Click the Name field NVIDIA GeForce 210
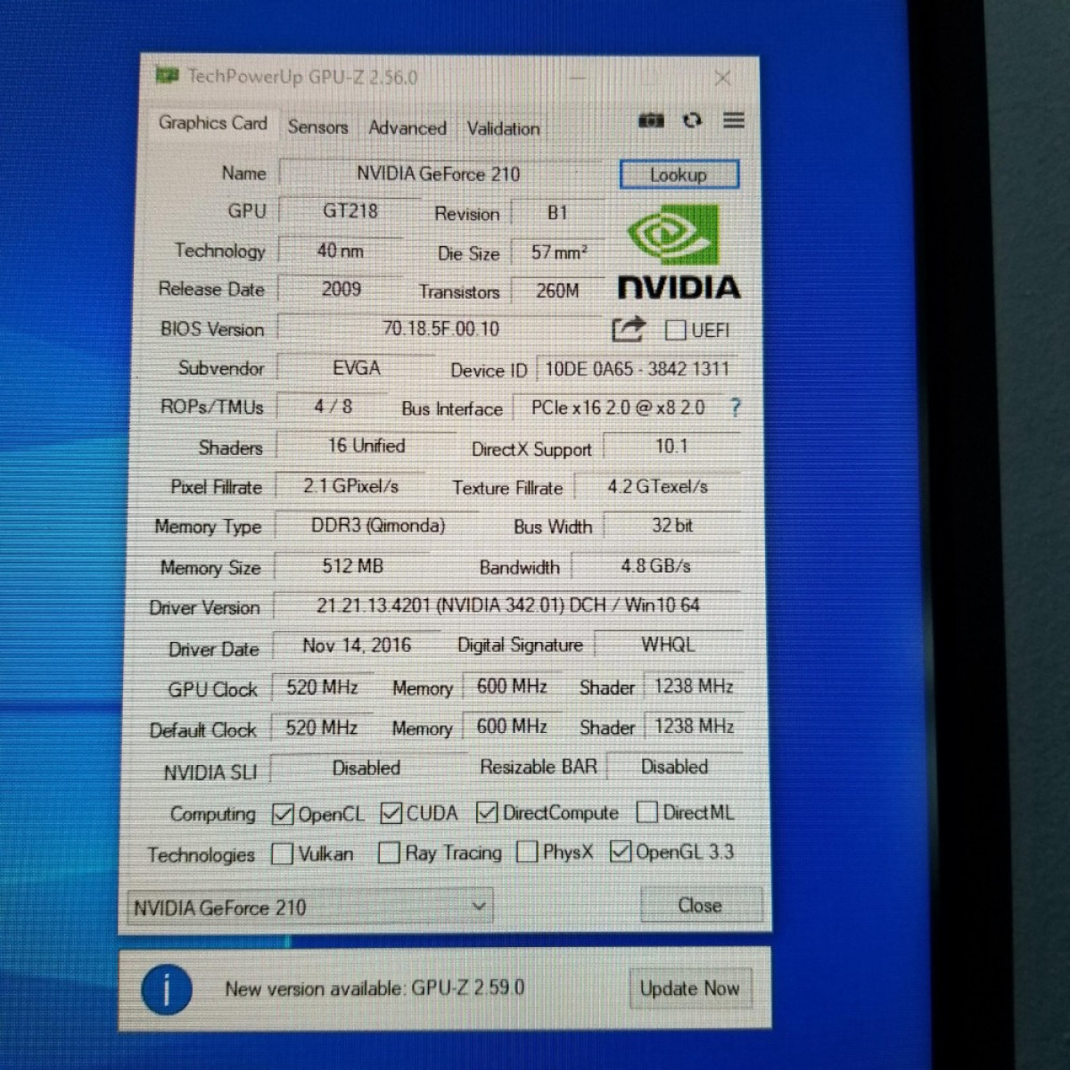 click(440, 174)
